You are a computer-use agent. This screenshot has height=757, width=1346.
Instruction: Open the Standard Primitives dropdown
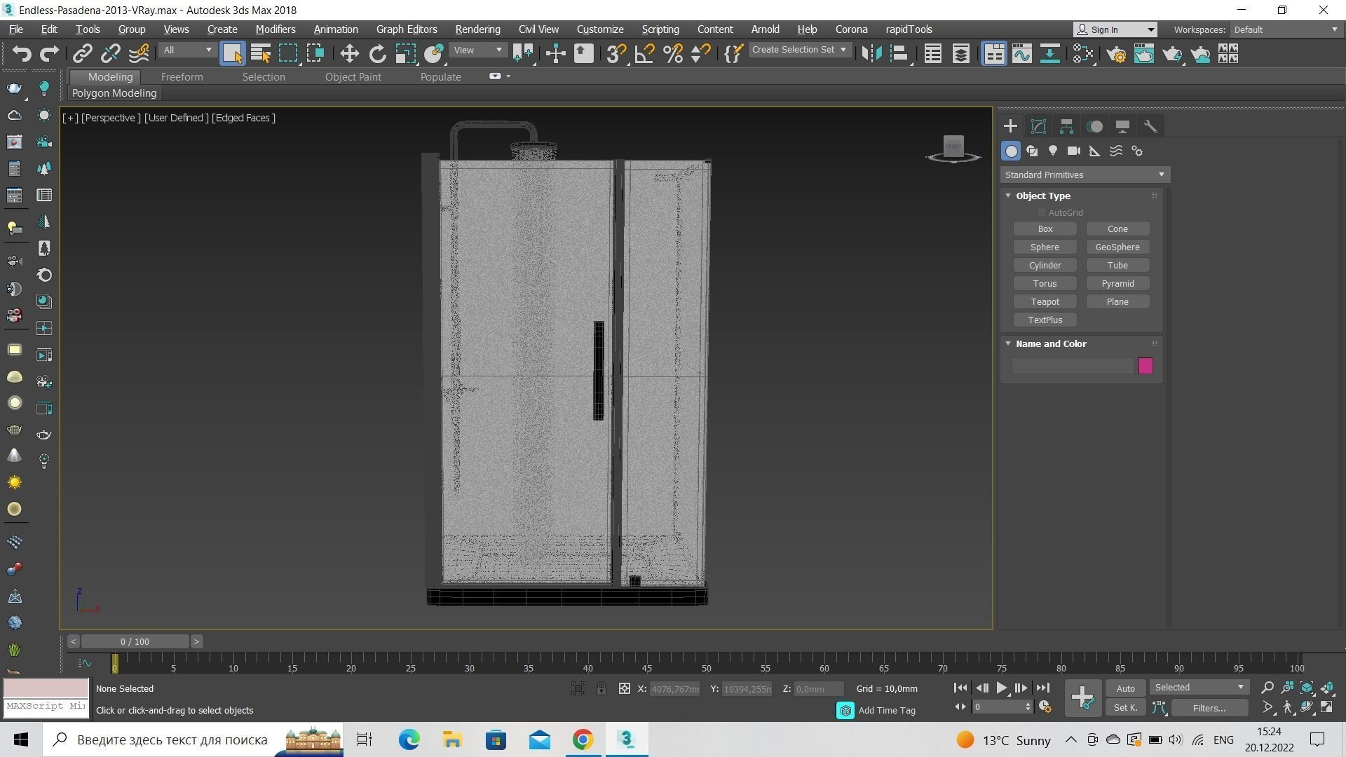coord(1084,175)
